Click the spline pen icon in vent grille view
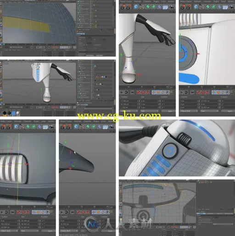The image size is (235, 236). pos(22,126)
